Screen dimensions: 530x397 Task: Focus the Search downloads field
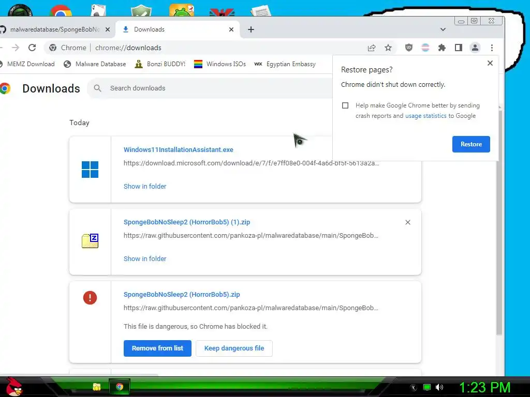tap(210, 88)
